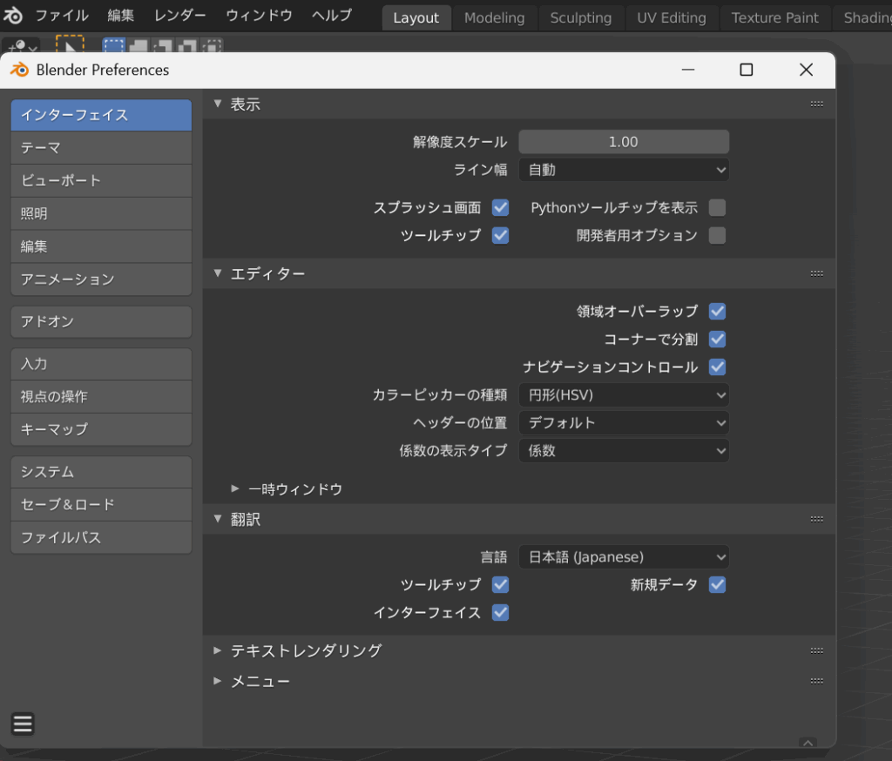This screenshot has height=761, width=892.
Task: Click the drag grip icon on テキストレンダリング panel
Action: (x=816, y=650)
